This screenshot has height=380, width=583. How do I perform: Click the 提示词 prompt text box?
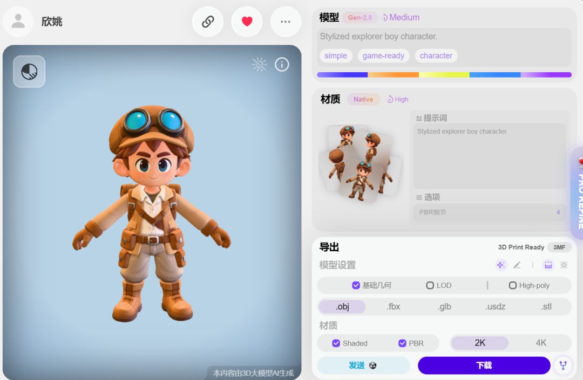coord(490,156)
